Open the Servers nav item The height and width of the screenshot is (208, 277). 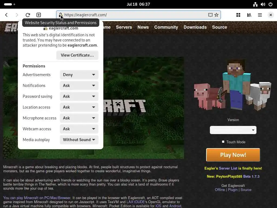124,27
